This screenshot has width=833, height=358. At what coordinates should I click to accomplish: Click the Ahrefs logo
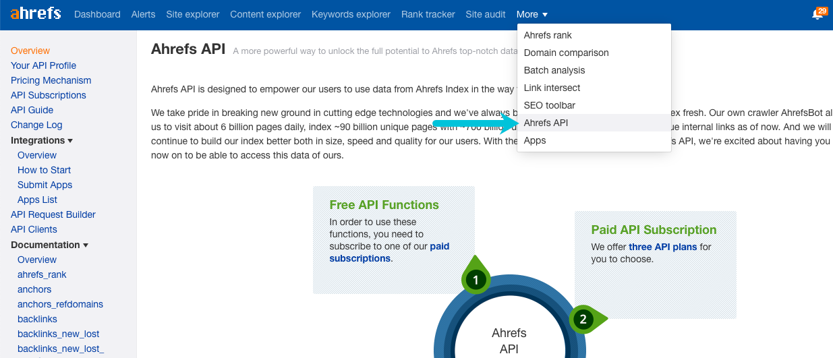pos(35,13)
